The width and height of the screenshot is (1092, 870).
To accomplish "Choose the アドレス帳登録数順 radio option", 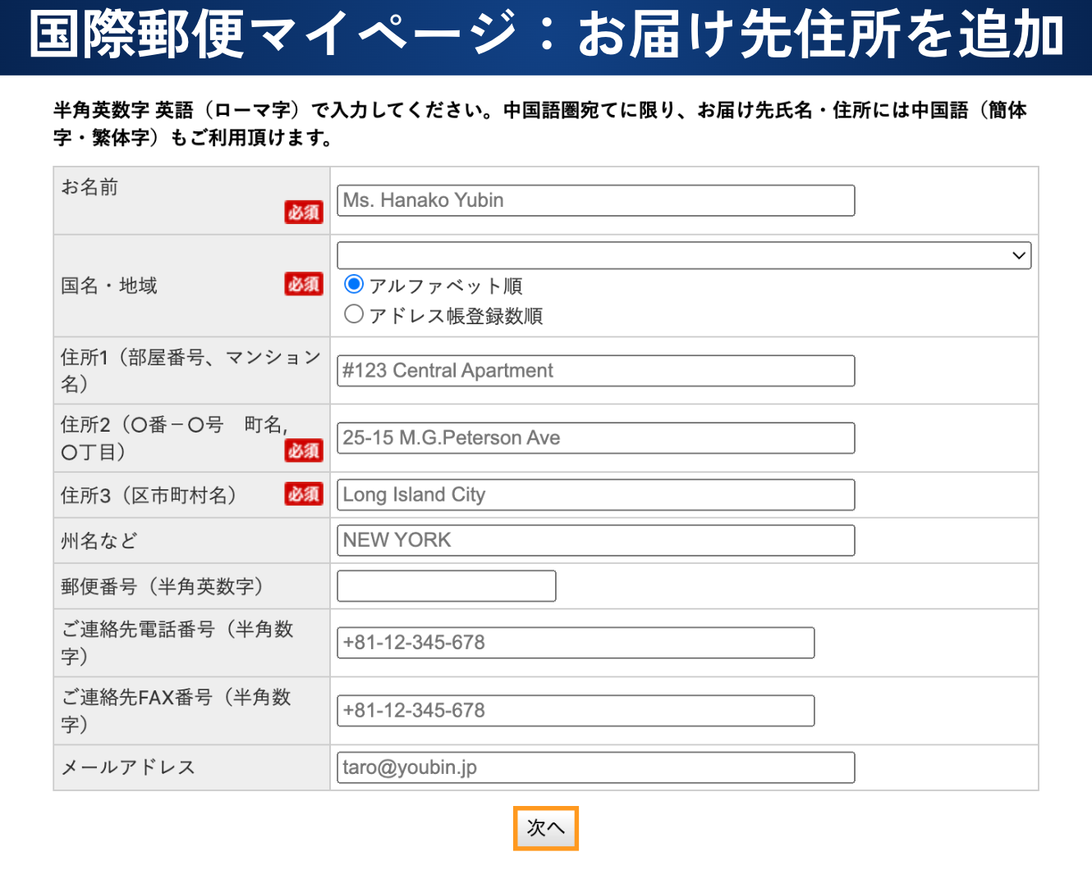I will click(354, 314).
